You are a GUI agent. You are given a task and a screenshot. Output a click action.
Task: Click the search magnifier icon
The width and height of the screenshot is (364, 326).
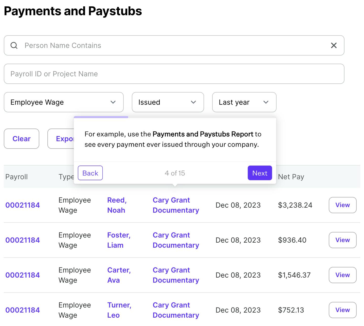(x=14, y=45)
